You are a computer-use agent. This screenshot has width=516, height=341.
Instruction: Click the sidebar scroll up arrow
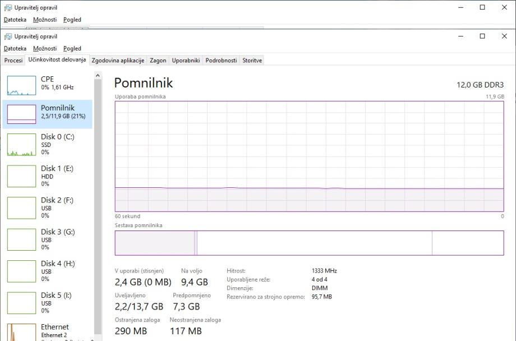point(98,76)
